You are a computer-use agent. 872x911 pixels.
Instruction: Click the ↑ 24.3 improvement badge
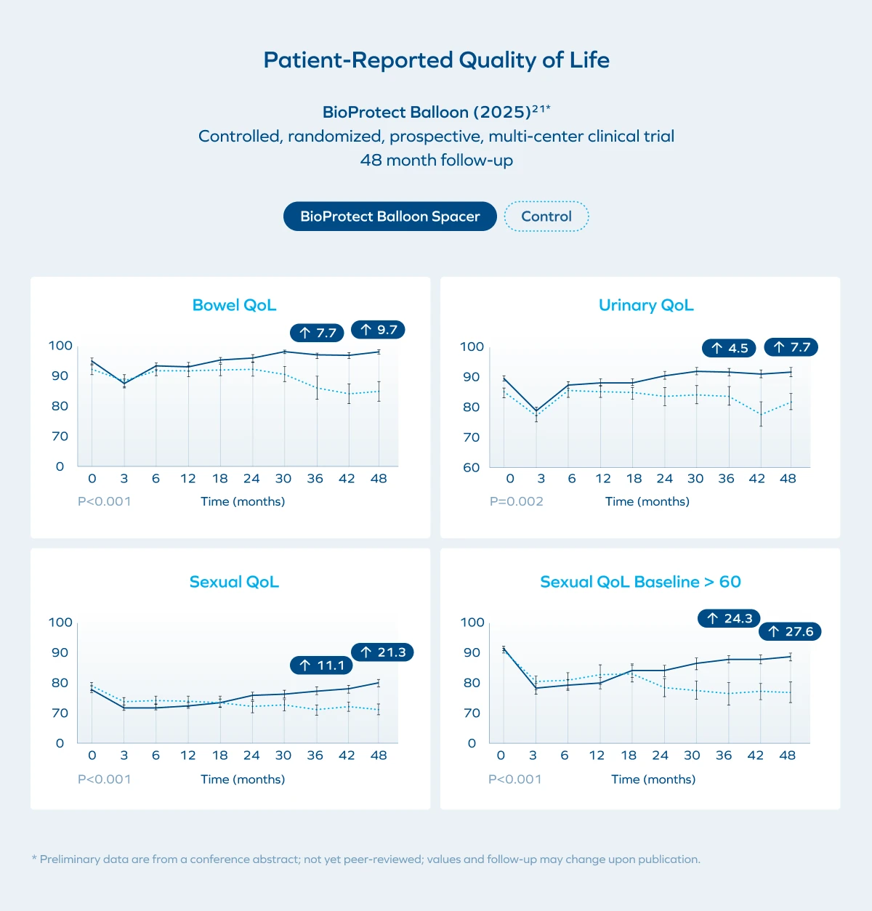click(x=729, y=618)
